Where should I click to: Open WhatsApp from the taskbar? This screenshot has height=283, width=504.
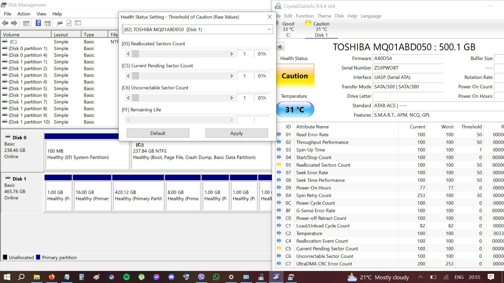[216, 277]
